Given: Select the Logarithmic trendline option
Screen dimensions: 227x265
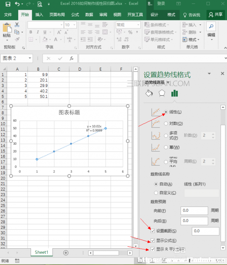Looking at the screenshot, I should pyautogui.click(x=166, y=123).
